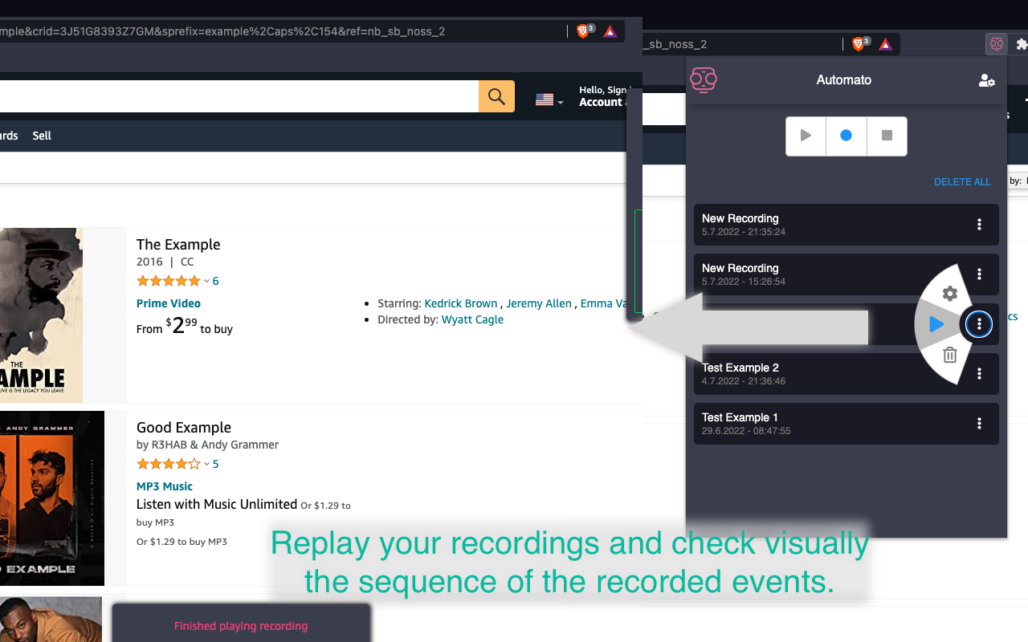This screenshot has height=642, width=1028.
Task: Open the Kedrick Brown link
Action: coord(461,303)
